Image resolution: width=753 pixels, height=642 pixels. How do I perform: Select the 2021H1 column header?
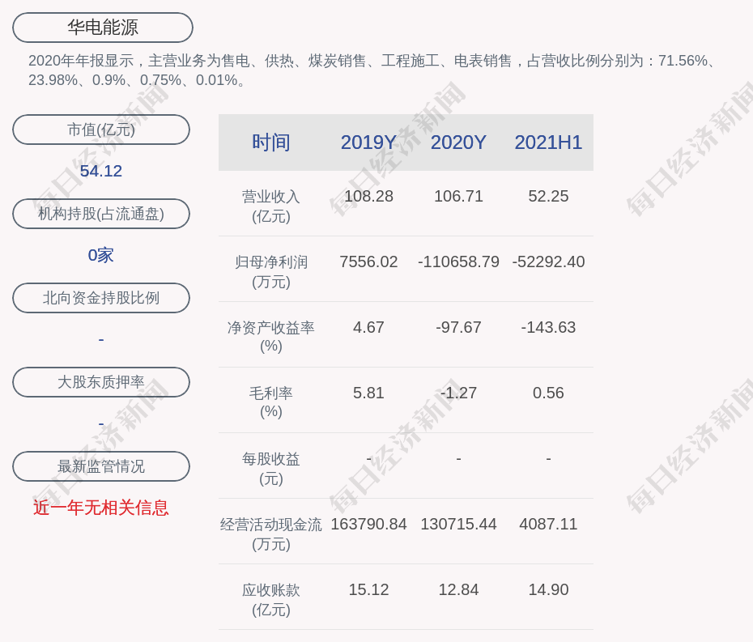[x=548, y=142]
